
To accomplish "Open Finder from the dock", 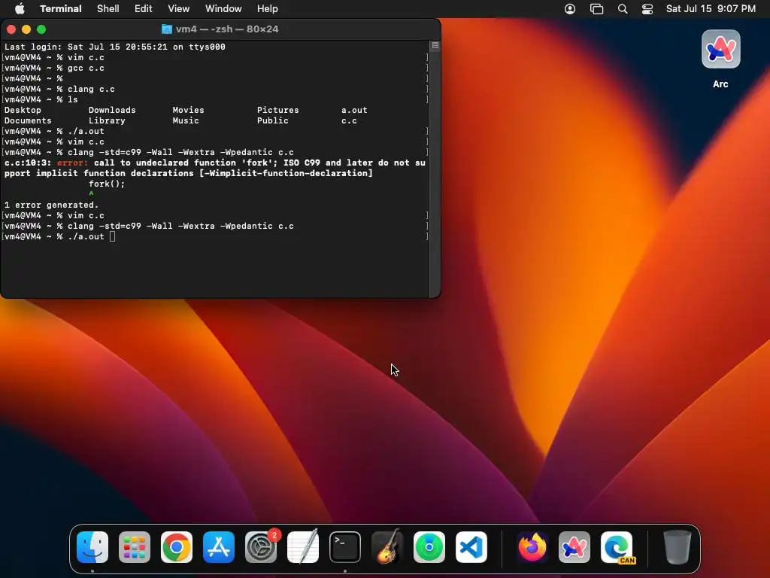I will [x=92, y=547].
